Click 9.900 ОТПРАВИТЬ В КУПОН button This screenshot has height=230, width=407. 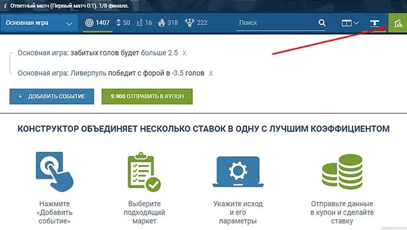[x=147, y=96]
